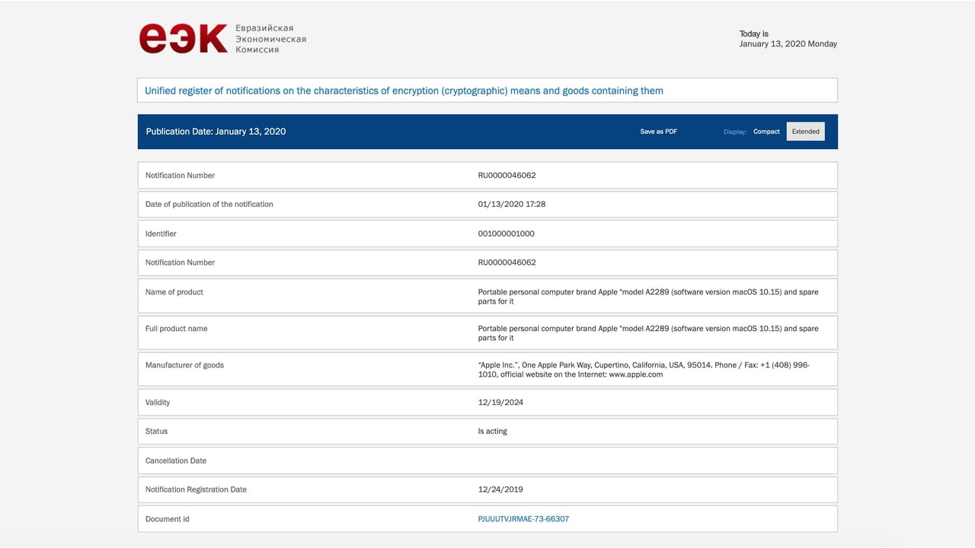Select the Apple Inc. manufacturer address text
This screenshot has height=548, width=975.
[644, 370]
